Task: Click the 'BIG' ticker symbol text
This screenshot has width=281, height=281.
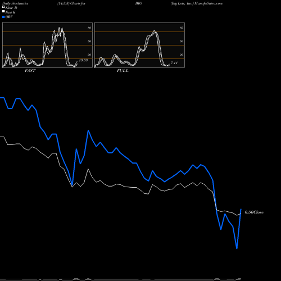Action: (138, 3)
